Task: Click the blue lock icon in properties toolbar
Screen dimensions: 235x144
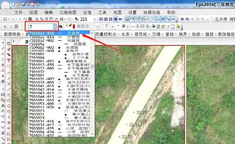Action: click(153, 27)
